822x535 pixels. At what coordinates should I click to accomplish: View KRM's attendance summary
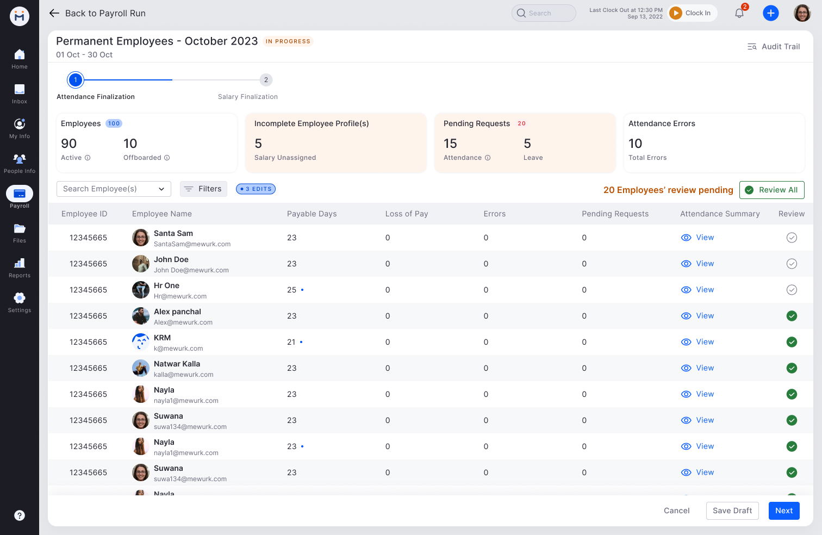point(698,342)
